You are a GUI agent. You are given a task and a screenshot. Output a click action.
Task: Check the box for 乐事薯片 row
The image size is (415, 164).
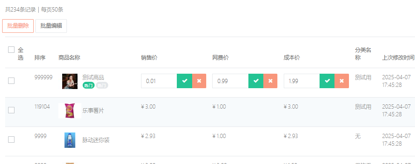click(11, 110)
